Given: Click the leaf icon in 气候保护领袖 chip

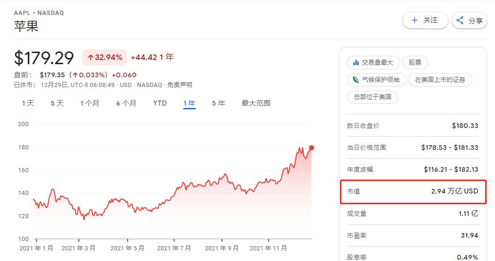Looking at the screenshot, I should 355,80.
